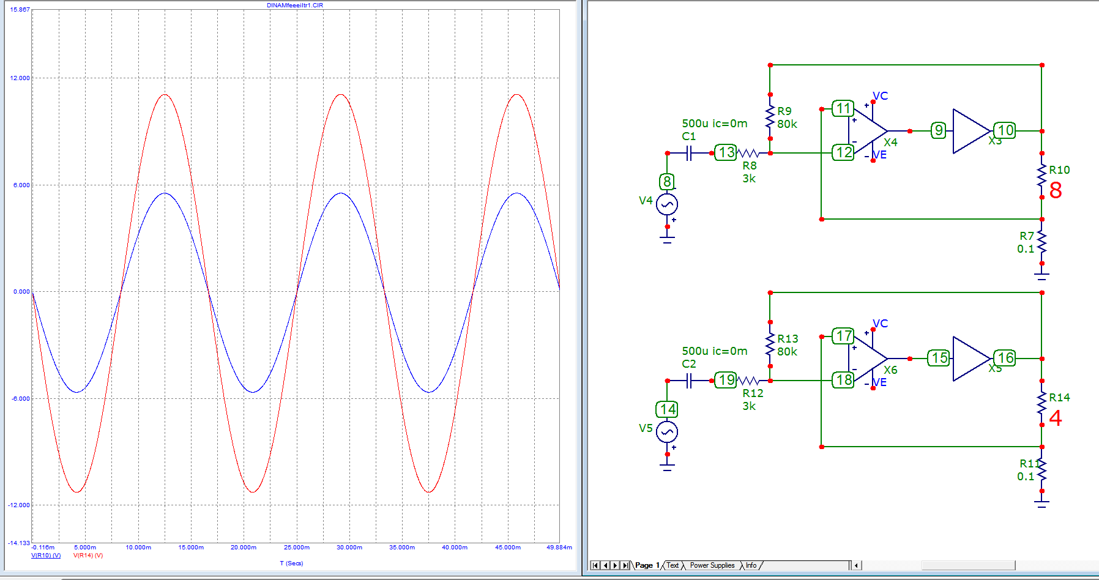Select R11 0.1 ohm resistor symbol
Image resolution: width=1099 pixels, height=580 pixels.
pyautogui.click(x=1041, y=469)
